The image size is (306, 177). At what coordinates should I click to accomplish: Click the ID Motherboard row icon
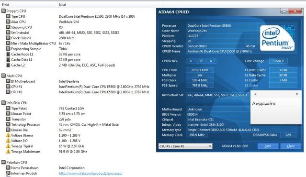(x=8, y=81)
